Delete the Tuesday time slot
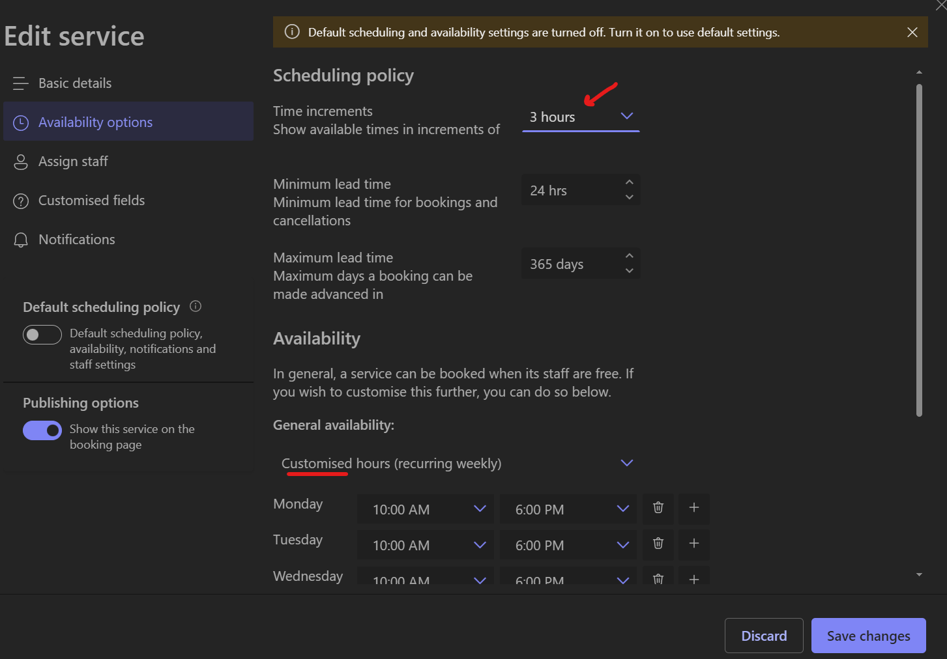Viewport: 947px width, 659px height. 658,544
